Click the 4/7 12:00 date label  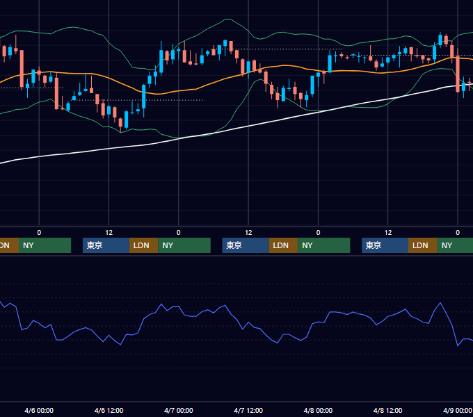pyautogui.click(x=248, y=410)
